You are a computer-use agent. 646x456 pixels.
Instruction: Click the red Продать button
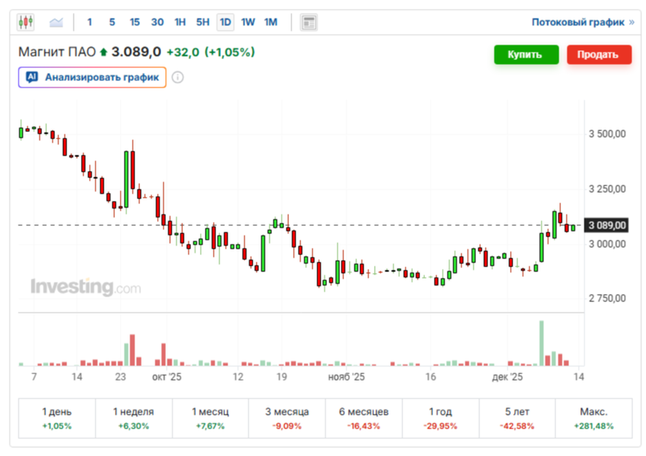click(x=598, y=54)
